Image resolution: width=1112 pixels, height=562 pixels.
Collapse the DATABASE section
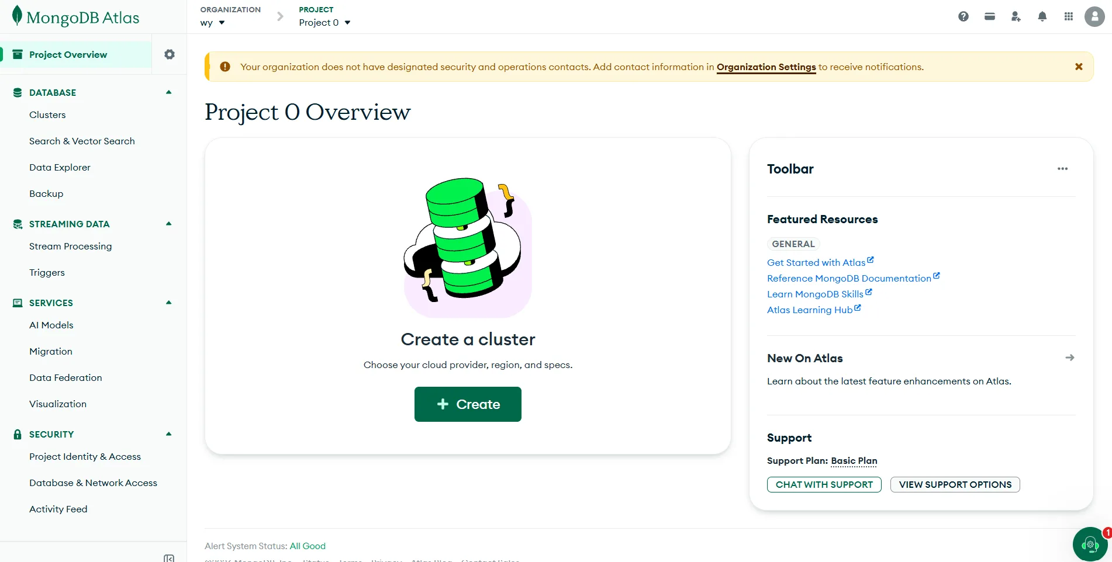(169, 92)
